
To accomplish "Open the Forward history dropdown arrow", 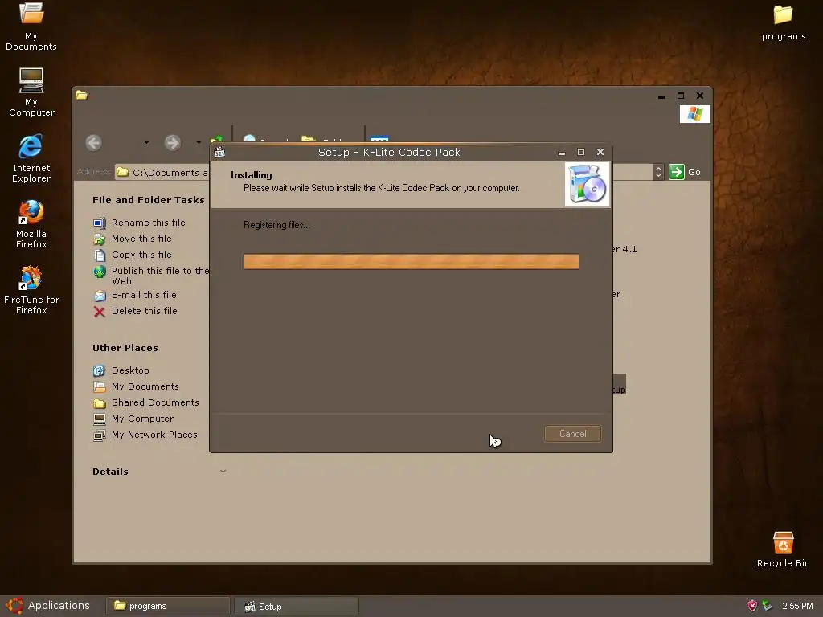I will (x=199, y=143).
